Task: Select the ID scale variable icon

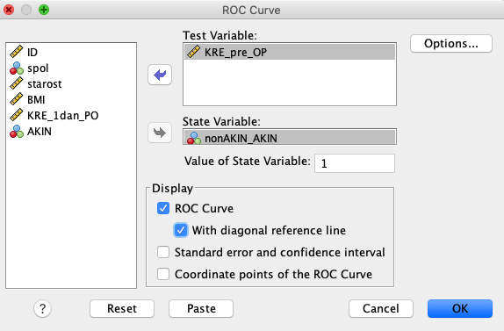Action: [17, 52]
